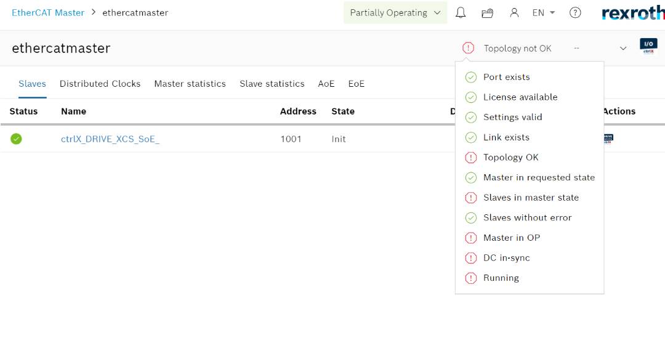Go to EtherCAT Master breadcrumb link
The width and height of the screenshot is (665, 354).
coord(48,13)
